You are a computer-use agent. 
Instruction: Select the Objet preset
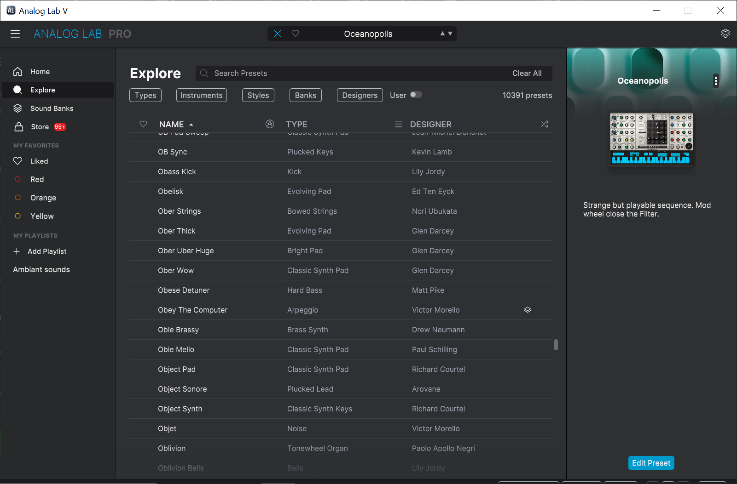coord(341,428)
